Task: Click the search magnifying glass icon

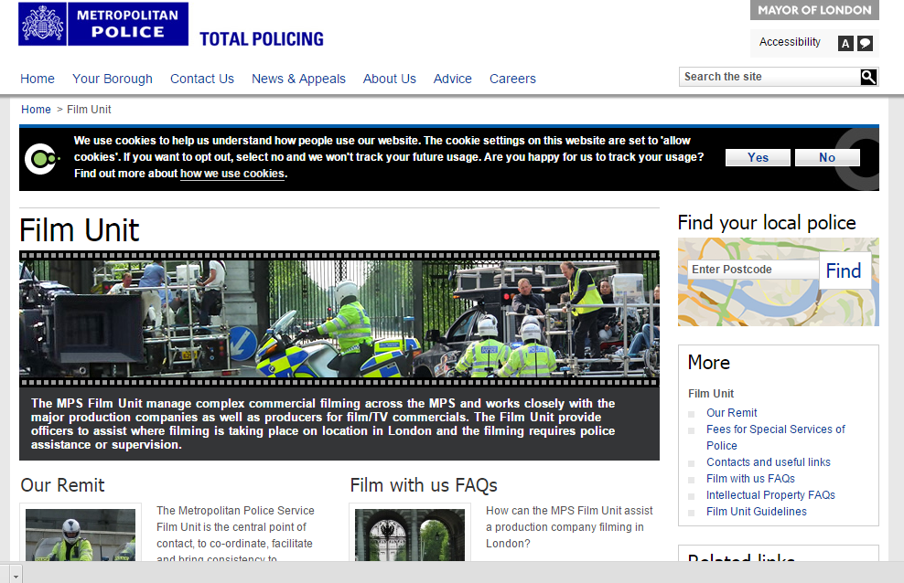Action: [868, 77]
